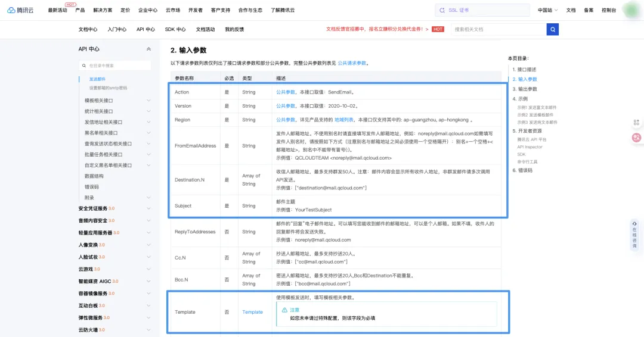Click the magnifier icon in sidebar search
644x337 pixels.
click(x=84, y=65)
